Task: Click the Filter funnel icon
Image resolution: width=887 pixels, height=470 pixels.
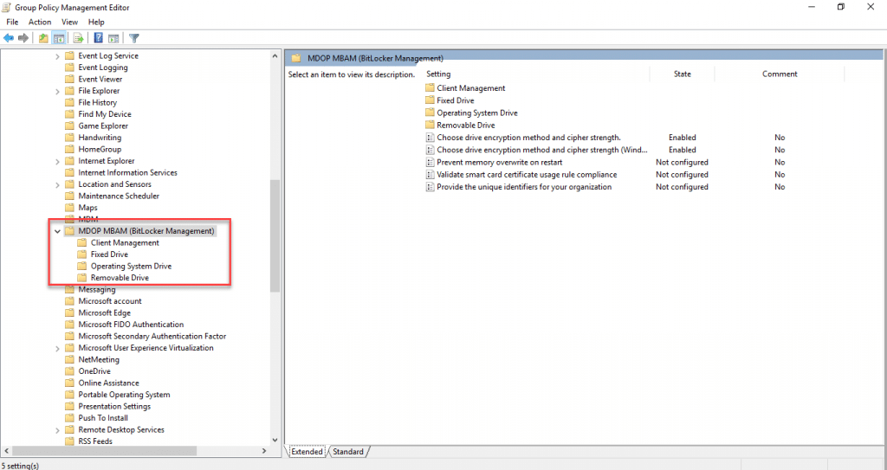Action: click(134, 38)
